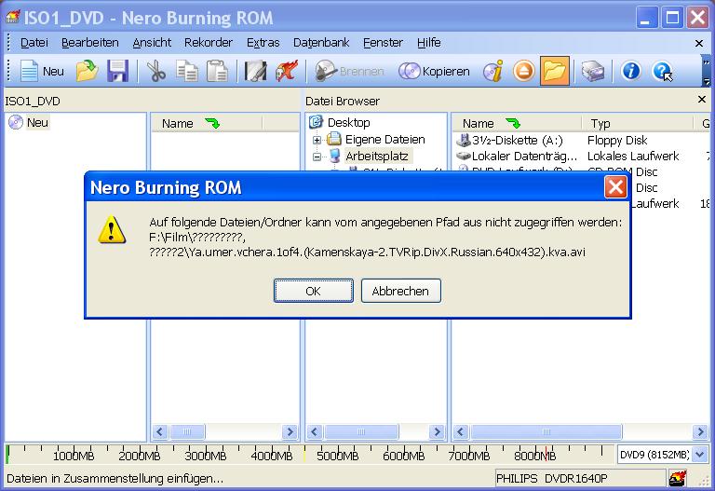Open the compilation properties pencil icon

(255, 71)
